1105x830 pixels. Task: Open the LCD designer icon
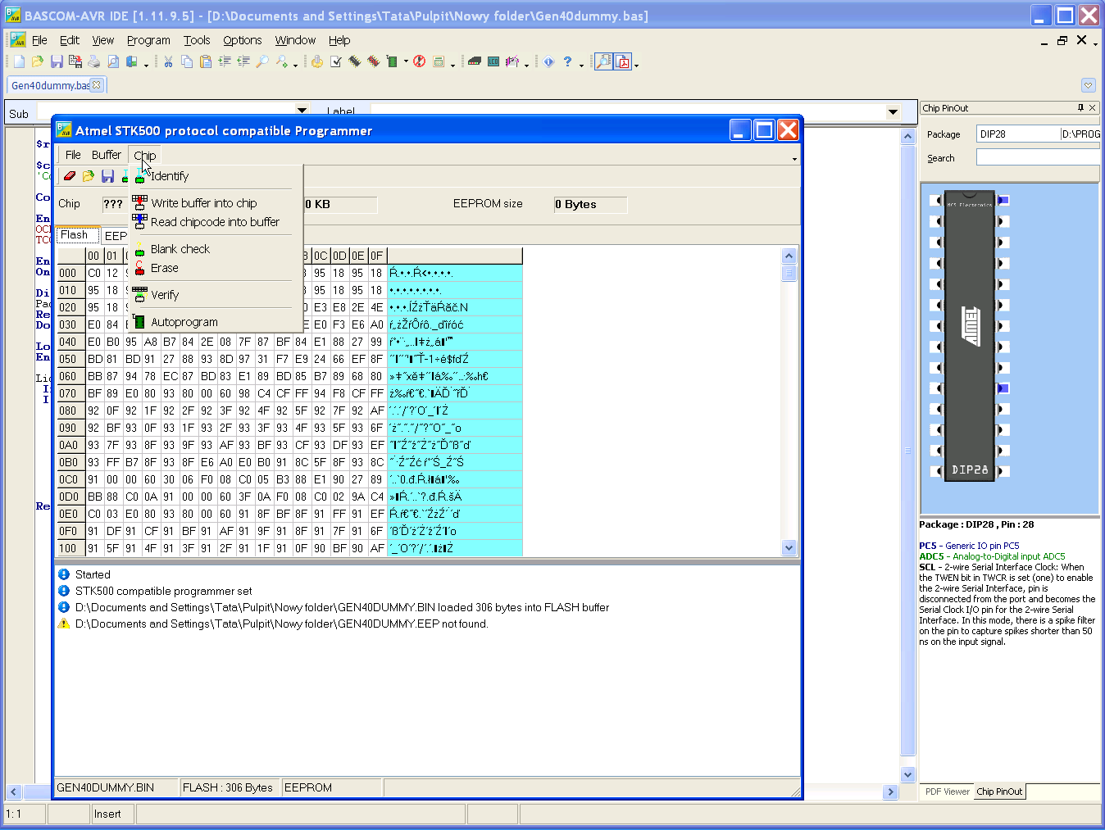(493, 61)
